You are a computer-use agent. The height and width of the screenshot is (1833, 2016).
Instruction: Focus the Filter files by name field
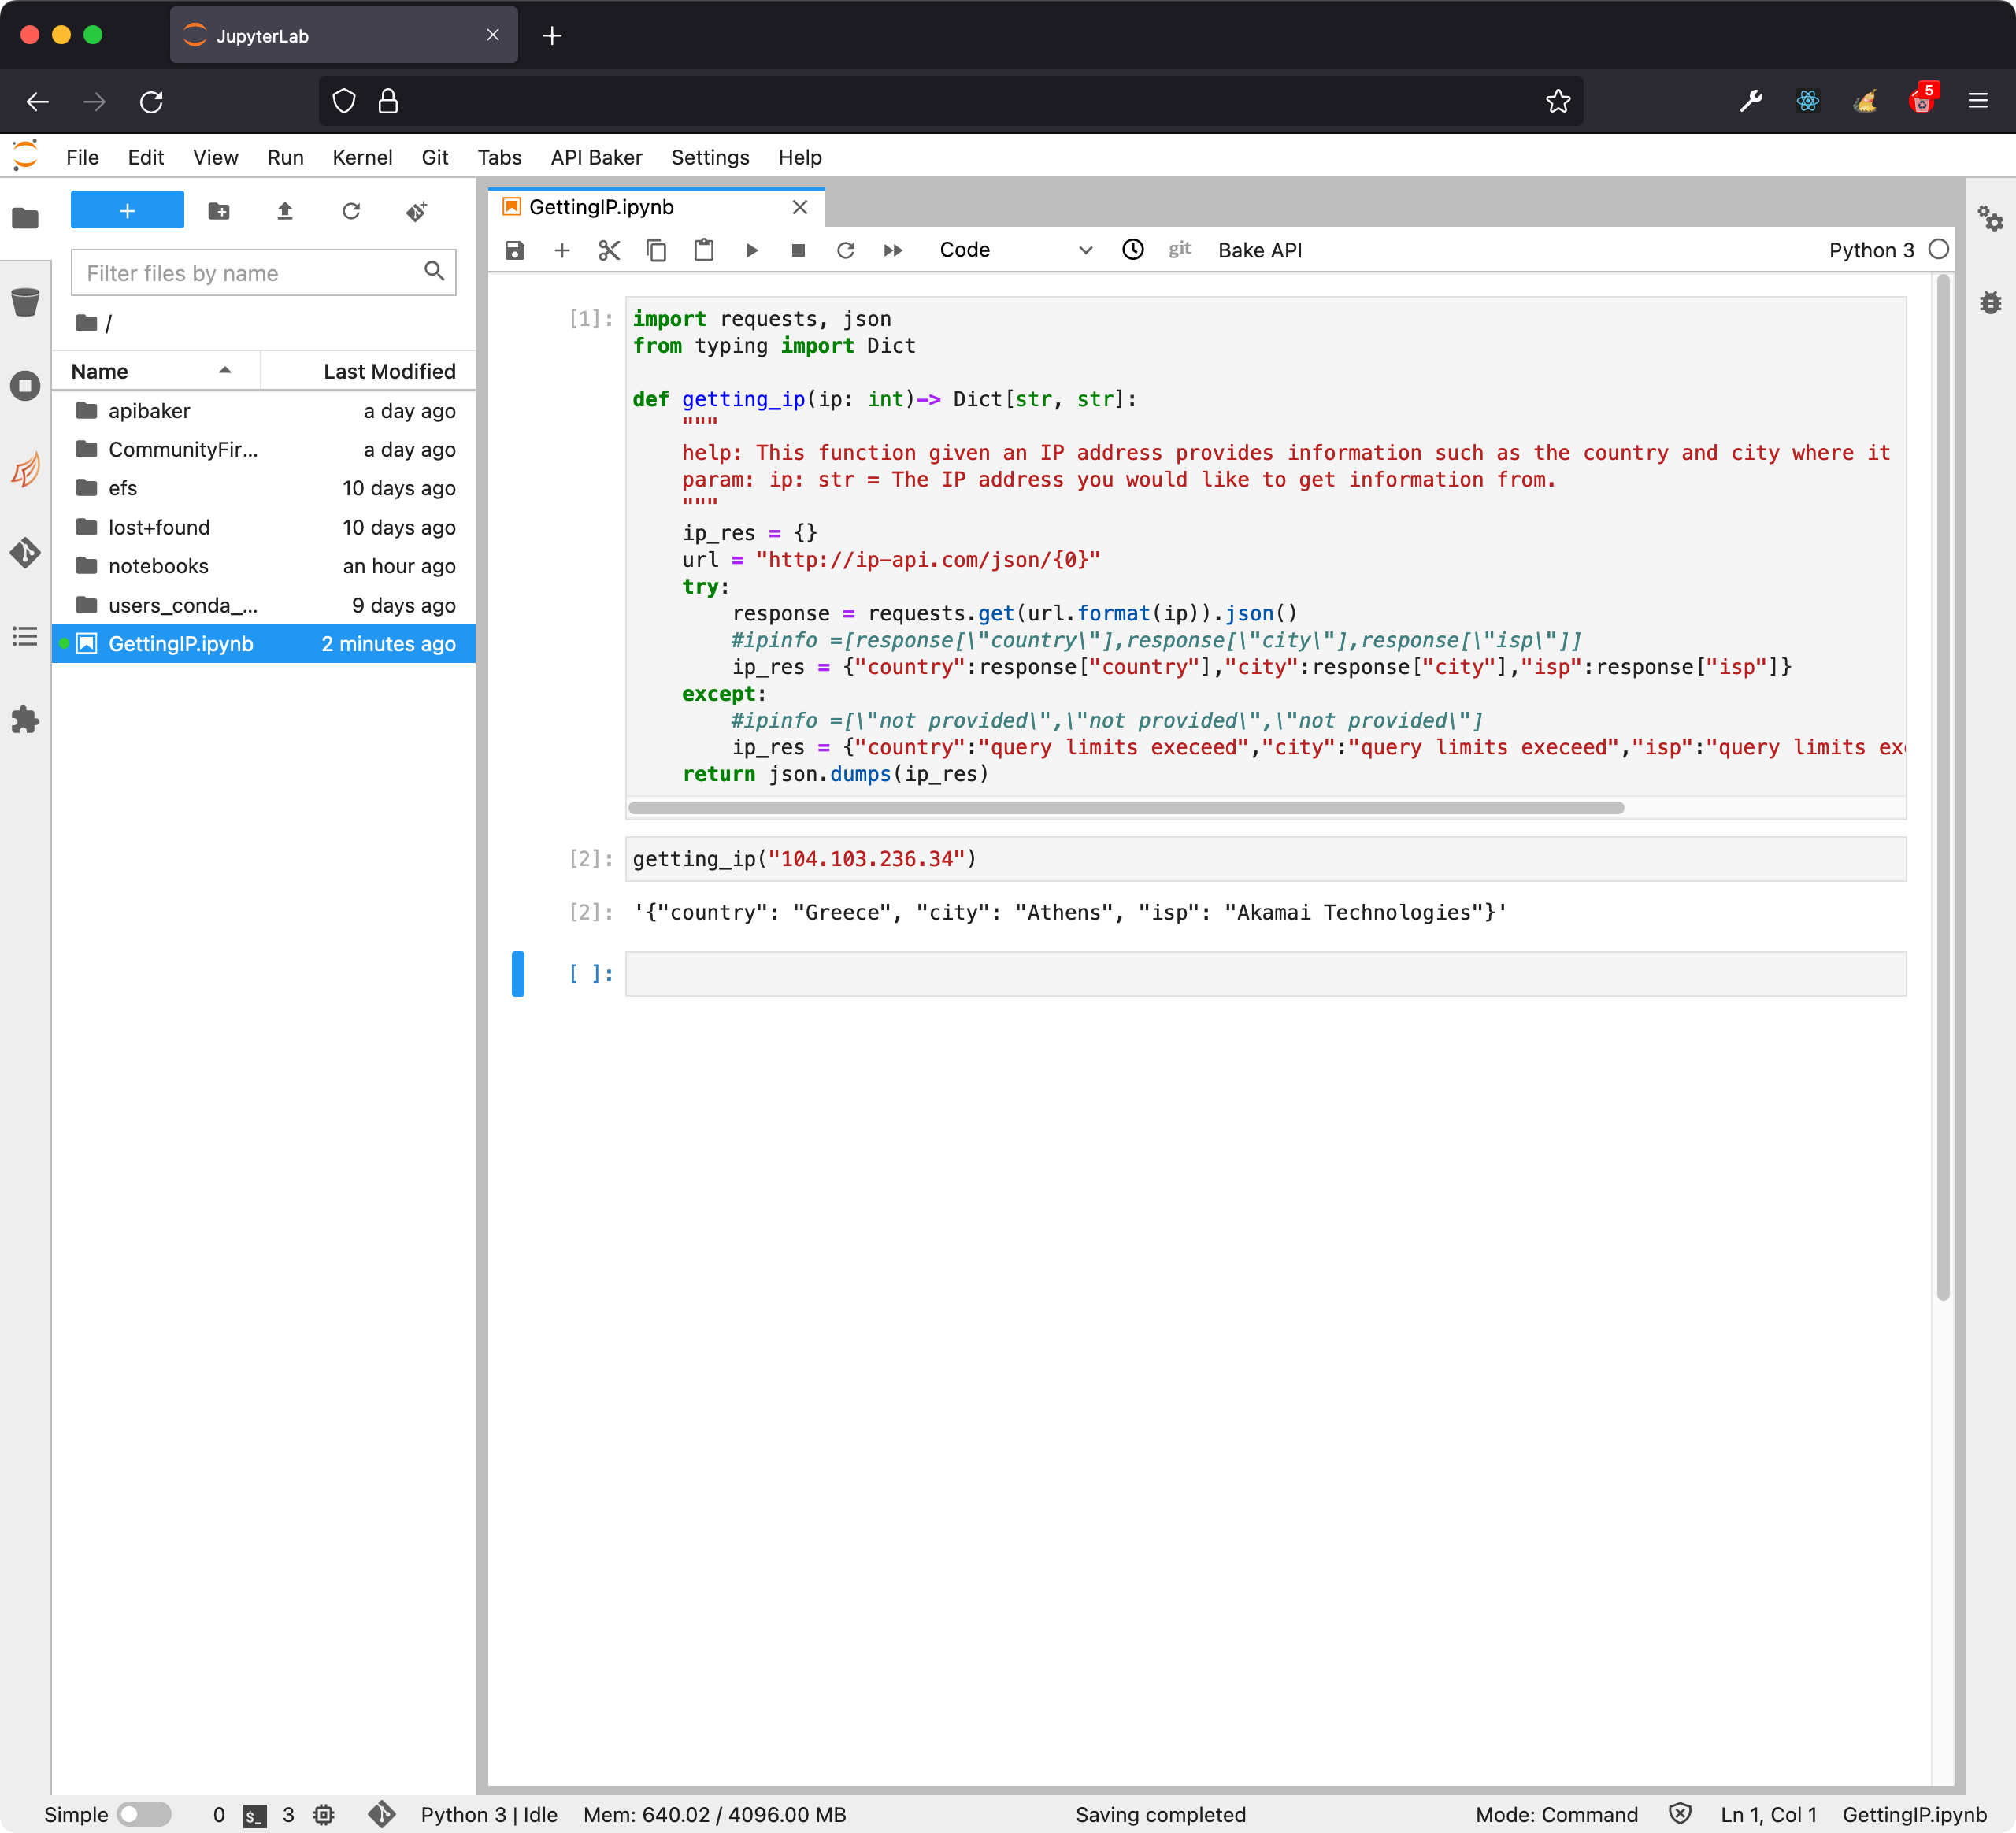[250, 273]
